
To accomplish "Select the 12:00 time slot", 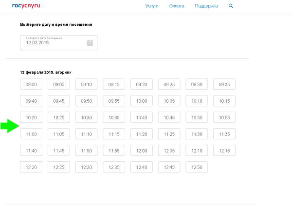I will (142, 151).
